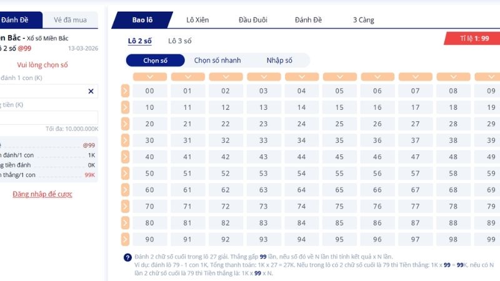500x281 pixels.
Task: Select entire row starting with 30
Action: point(125,140)
